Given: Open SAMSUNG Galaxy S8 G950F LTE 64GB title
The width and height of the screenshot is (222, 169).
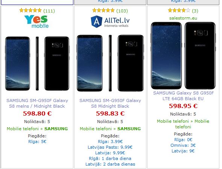Looking at the screenshot, I should click(x=183, y=96).
